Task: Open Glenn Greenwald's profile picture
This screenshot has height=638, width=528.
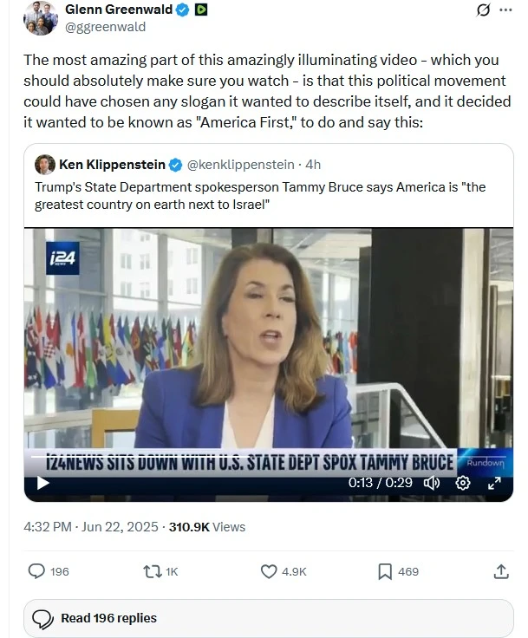Action: [41, 18]
